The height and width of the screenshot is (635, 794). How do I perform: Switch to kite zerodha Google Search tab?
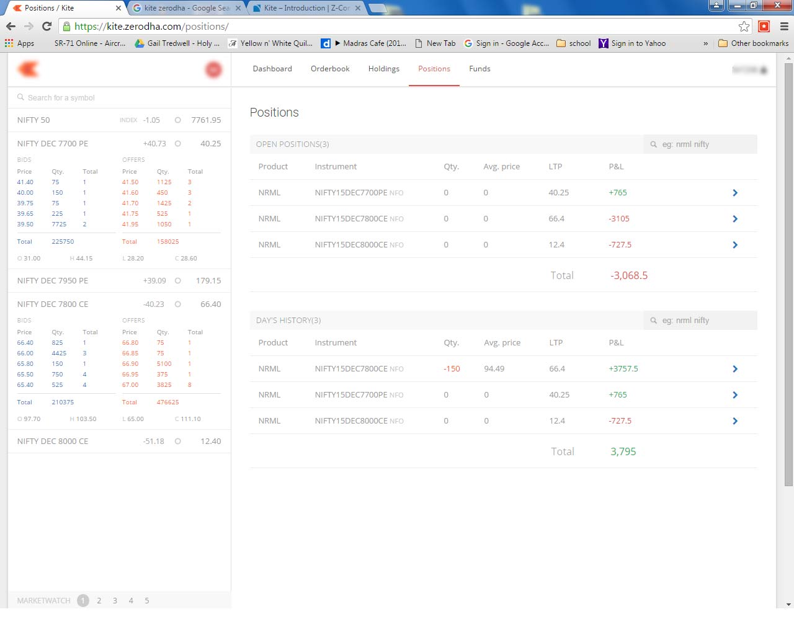pyautogui.click(x=187, y=8)
